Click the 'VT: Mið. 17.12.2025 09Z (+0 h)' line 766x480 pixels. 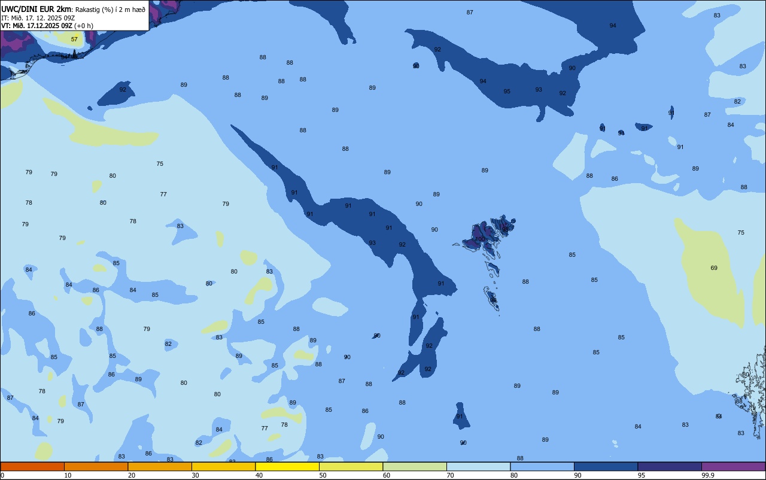tap(47, 26)
